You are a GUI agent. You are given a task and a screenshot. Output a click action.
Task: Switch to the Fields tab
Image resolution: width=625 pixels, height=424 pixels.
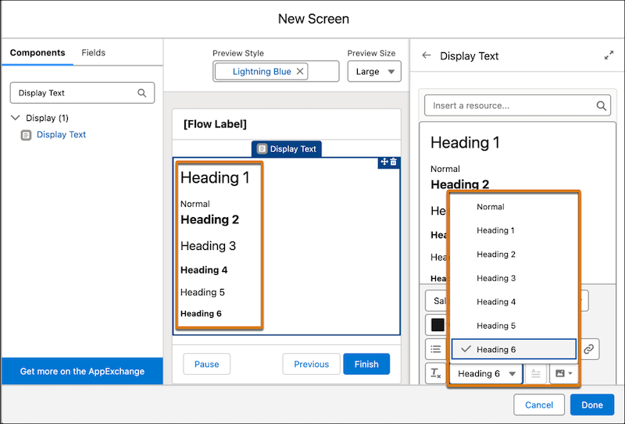click(94, 53)
